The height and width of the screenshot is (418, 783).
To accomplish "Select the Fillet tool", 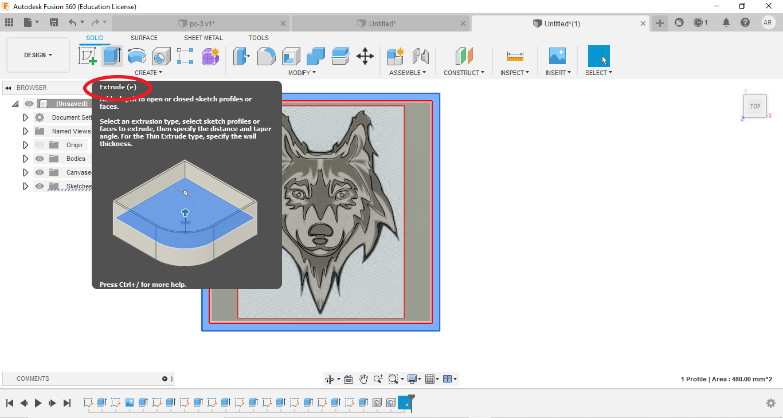I will (266, 56).
